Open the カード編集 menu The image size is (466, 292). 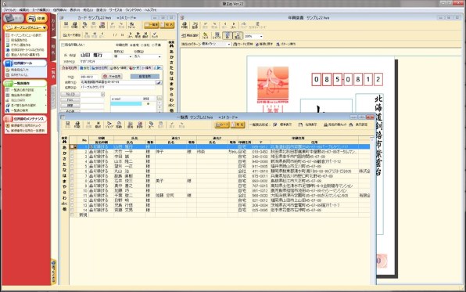41,10
